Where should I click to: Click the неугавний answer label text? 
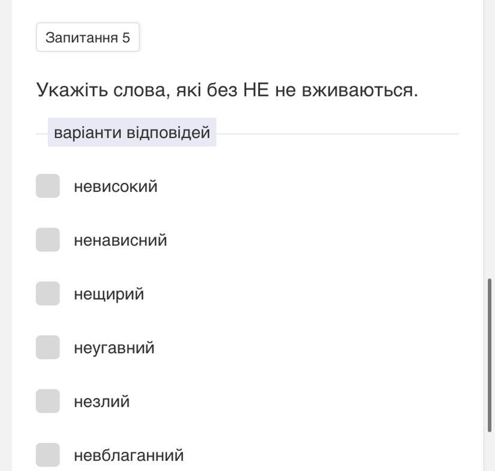(114, 348)
